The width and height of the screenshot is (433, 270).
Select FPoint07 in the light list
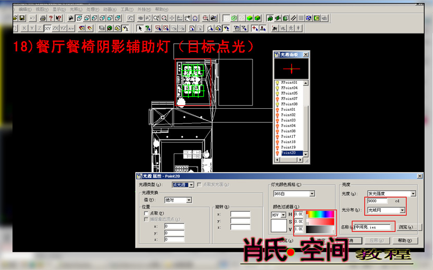pos(289,99)
